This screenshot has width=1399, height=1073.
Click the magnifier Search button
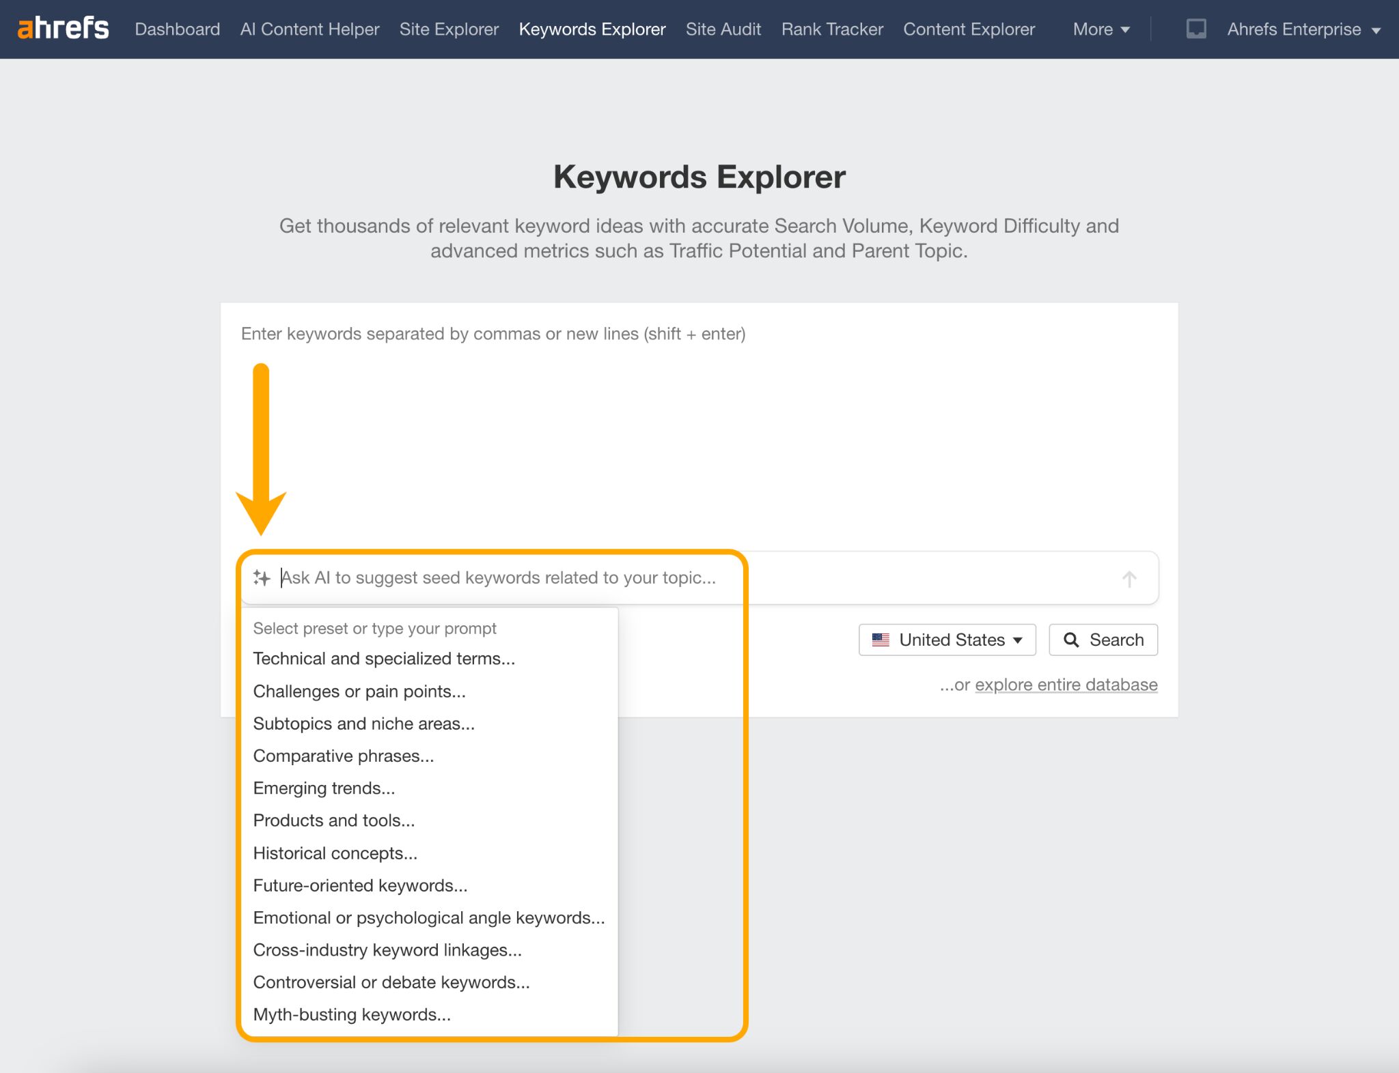pos(1103,640)
